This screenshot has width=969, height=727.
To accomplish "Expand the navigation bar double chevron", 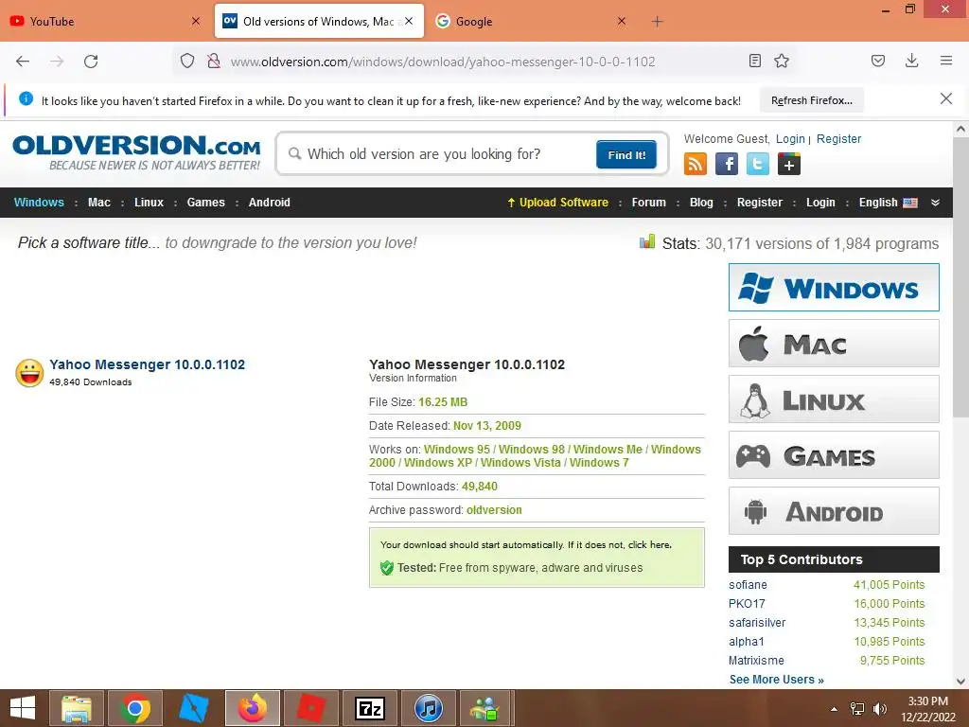I will [x=935, y=203].
